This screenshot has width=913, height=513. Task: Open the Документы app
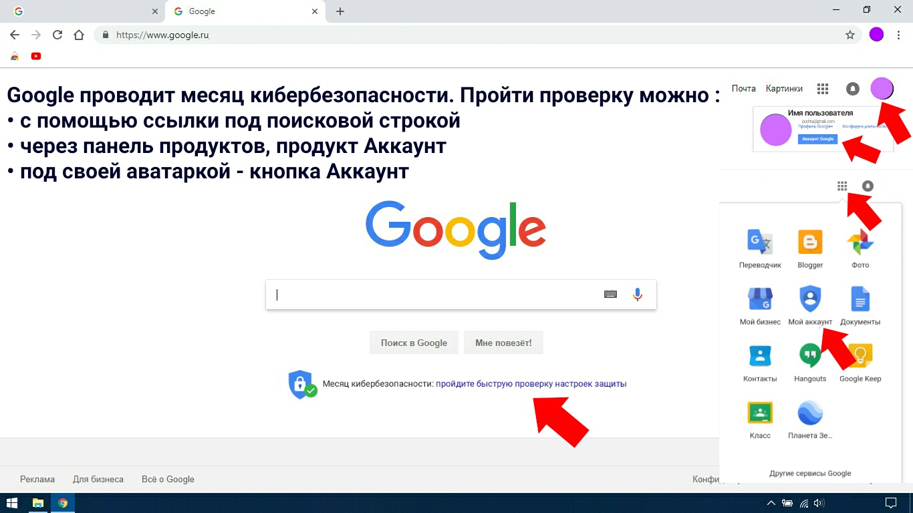click(860, 305)
